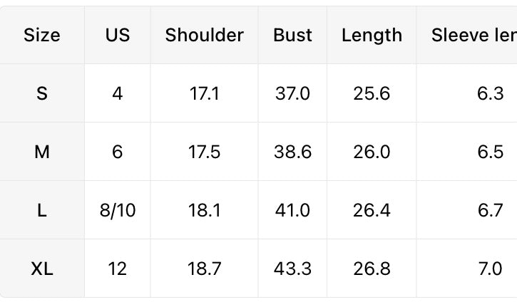Click shoulder value 17.1
517x302 pixels.
(205, 93)
